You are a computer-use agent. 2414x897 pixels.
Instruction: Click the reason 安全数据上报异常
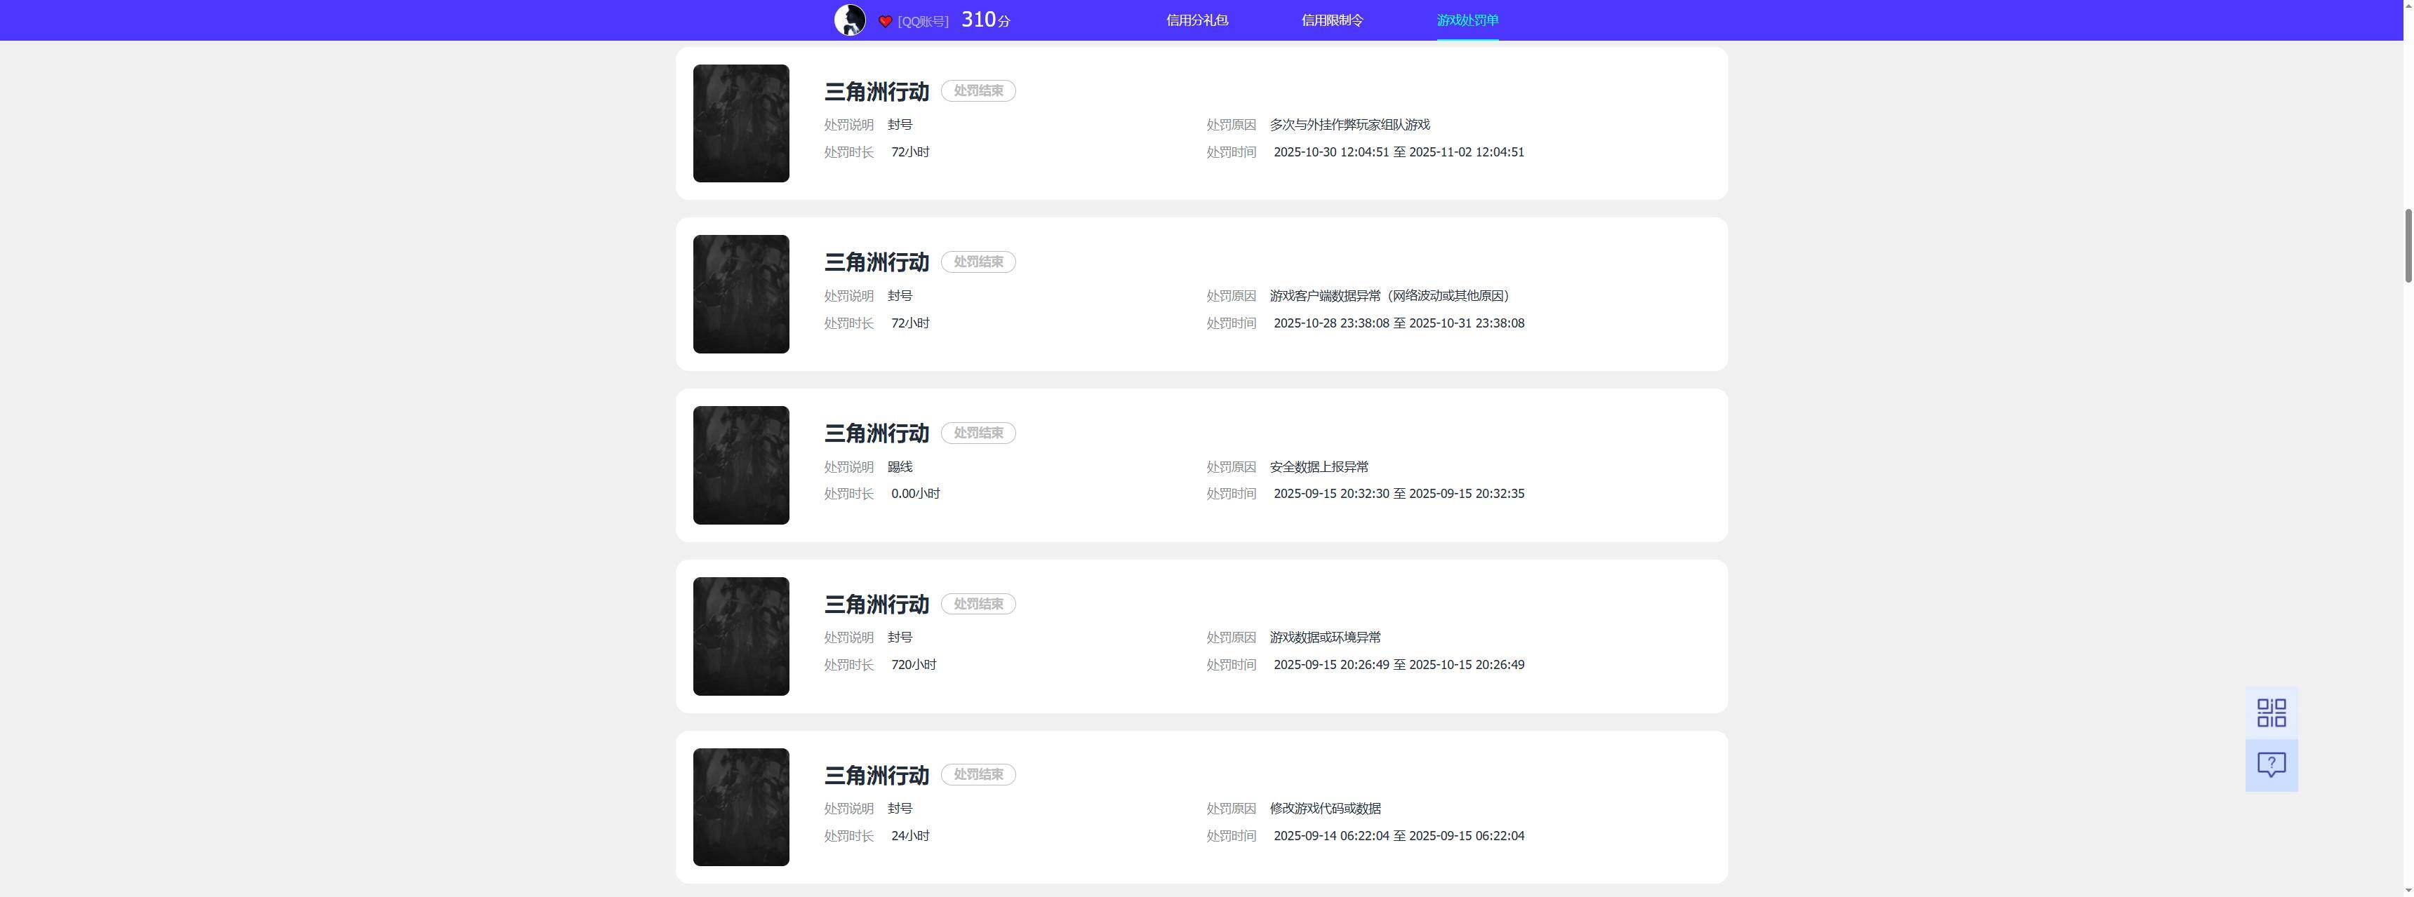coord(1319,466)
